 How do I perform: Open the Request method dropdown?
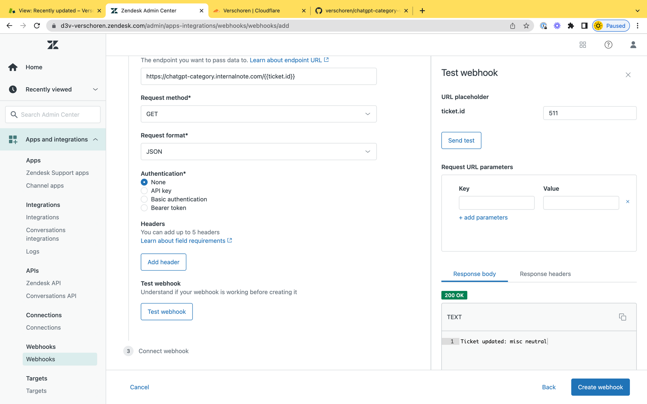258,114
